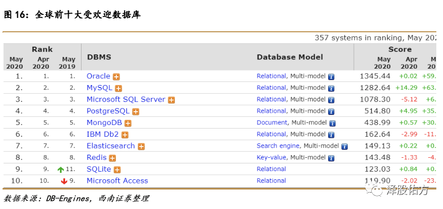Click Relational link in Microsoft Access row

pyautogui.click(x=271, y=181)
